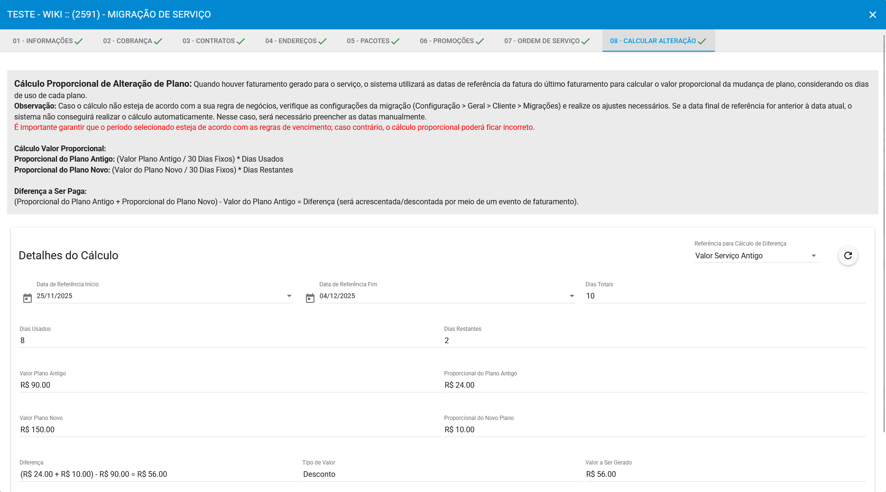Click the Tipo de Valor field
Viewport: 886px width, 492px height.
click(x=442, y=474)
